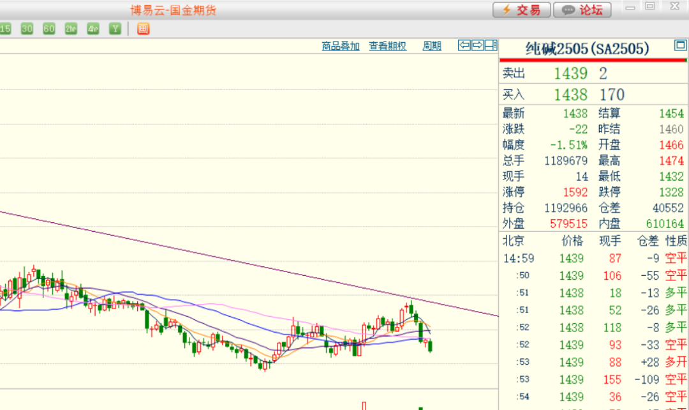Select the 15-minute timeframe icon

click(5, 29)
